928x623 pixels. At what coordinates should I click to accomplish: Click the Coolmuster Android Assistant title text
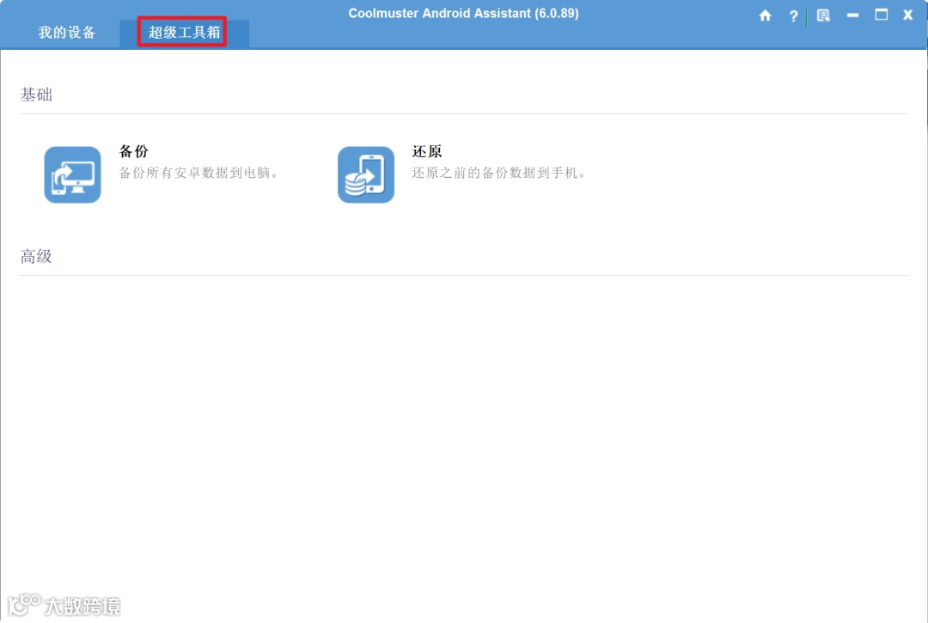point(463,13)
